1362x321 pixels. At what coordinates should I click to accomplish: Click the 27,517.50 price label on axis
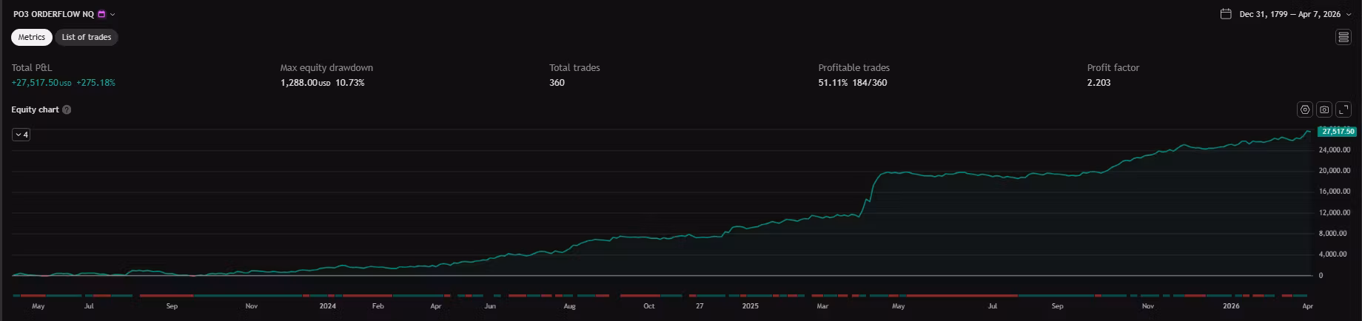[1337, 132]
